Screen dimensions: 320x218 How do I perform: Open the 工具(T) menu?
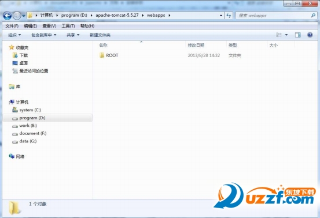[68, 26]
